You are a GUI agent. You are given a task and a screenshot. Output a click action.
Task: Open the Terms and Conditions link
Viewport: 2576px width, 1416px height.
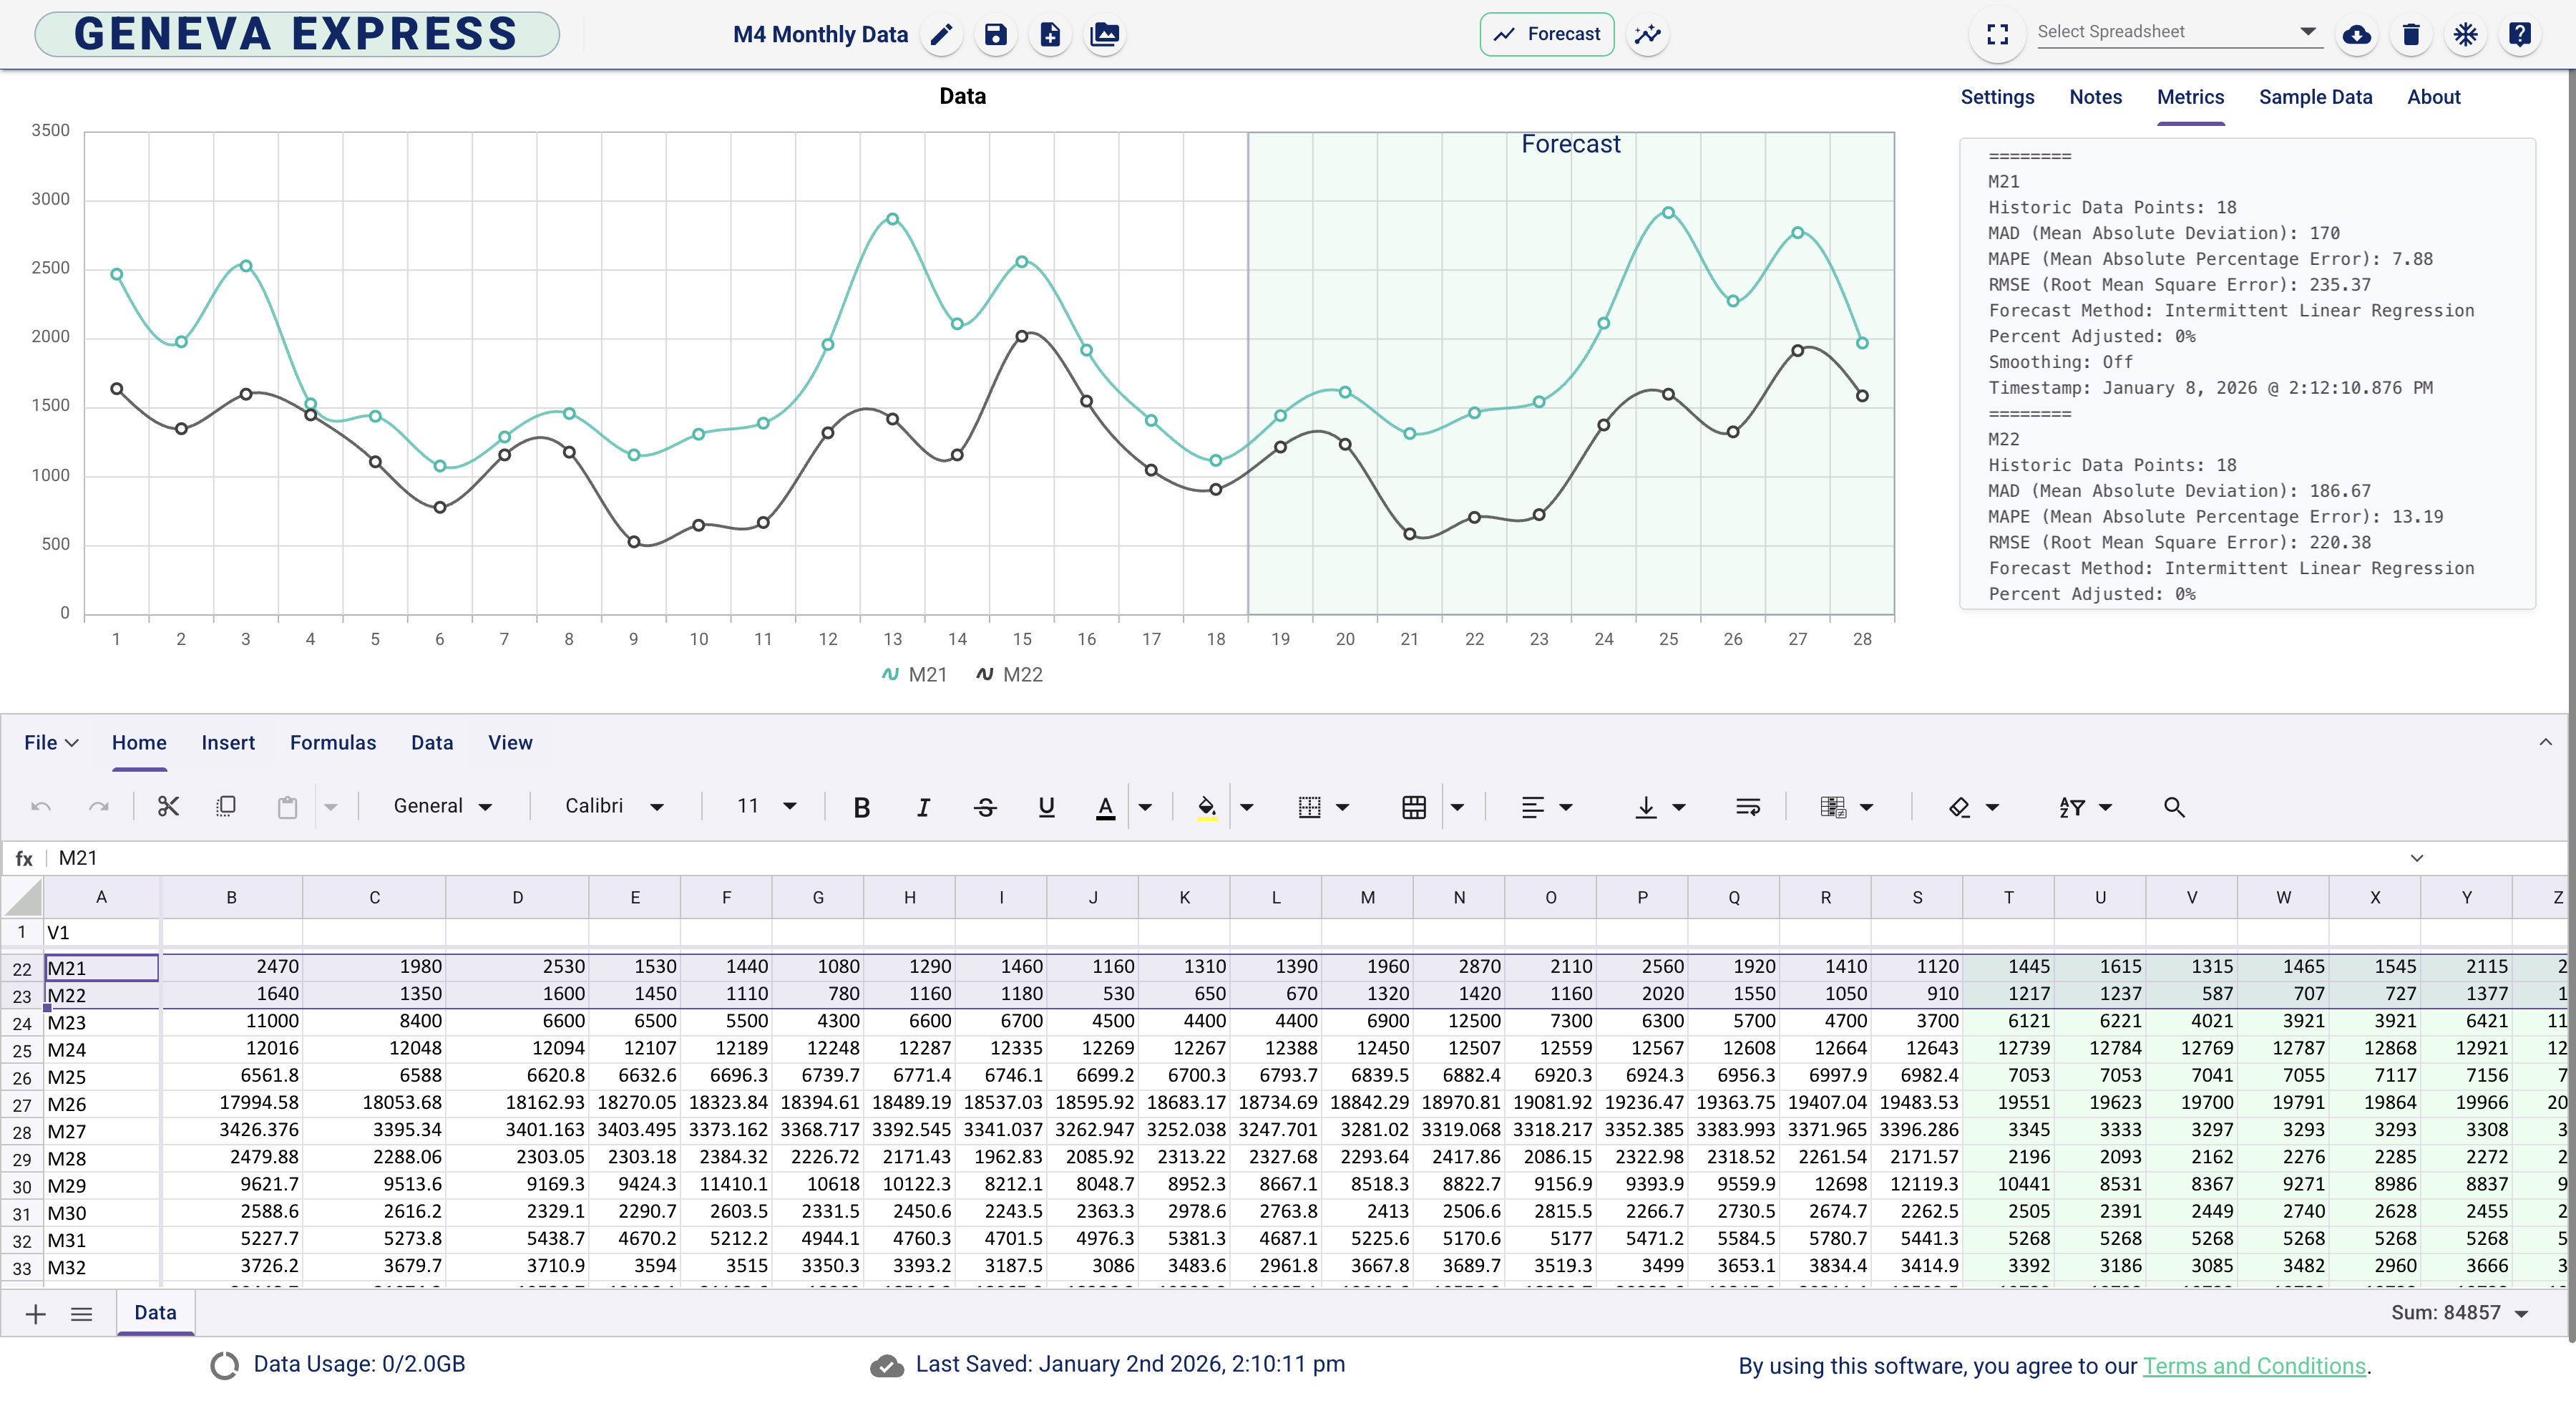[x=2254, y=1366]
